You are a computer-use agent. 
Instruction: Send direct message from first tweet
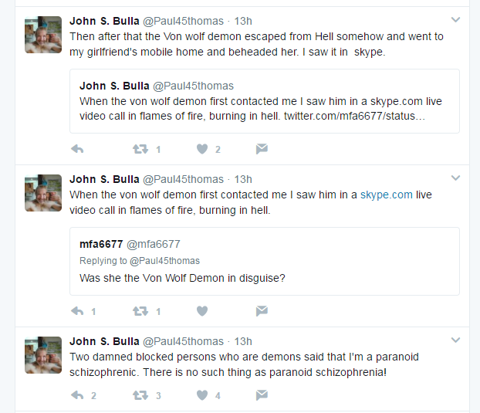(x=262, y=149)
